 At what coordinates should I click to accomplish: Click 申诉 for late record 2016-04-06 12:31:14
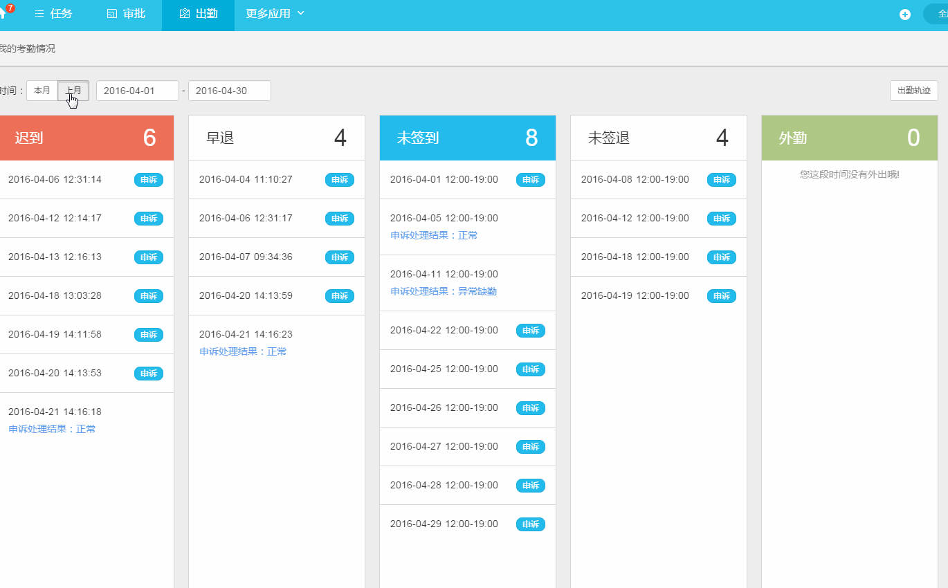tap(149, 180)
